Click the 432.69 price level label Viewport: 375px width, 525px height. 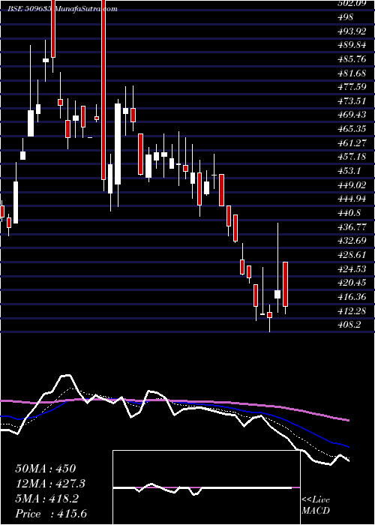coord(352,241)
